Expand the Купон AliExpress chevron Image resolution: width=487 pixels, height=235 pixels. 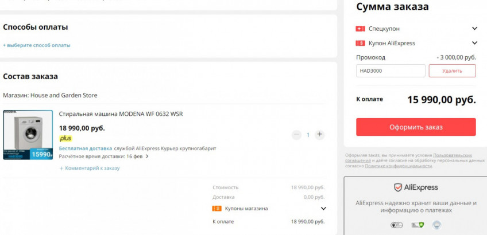[474, 43]
